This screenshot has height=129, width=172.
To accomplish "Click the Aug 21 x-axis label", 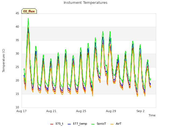I will [x=51, y=111].
